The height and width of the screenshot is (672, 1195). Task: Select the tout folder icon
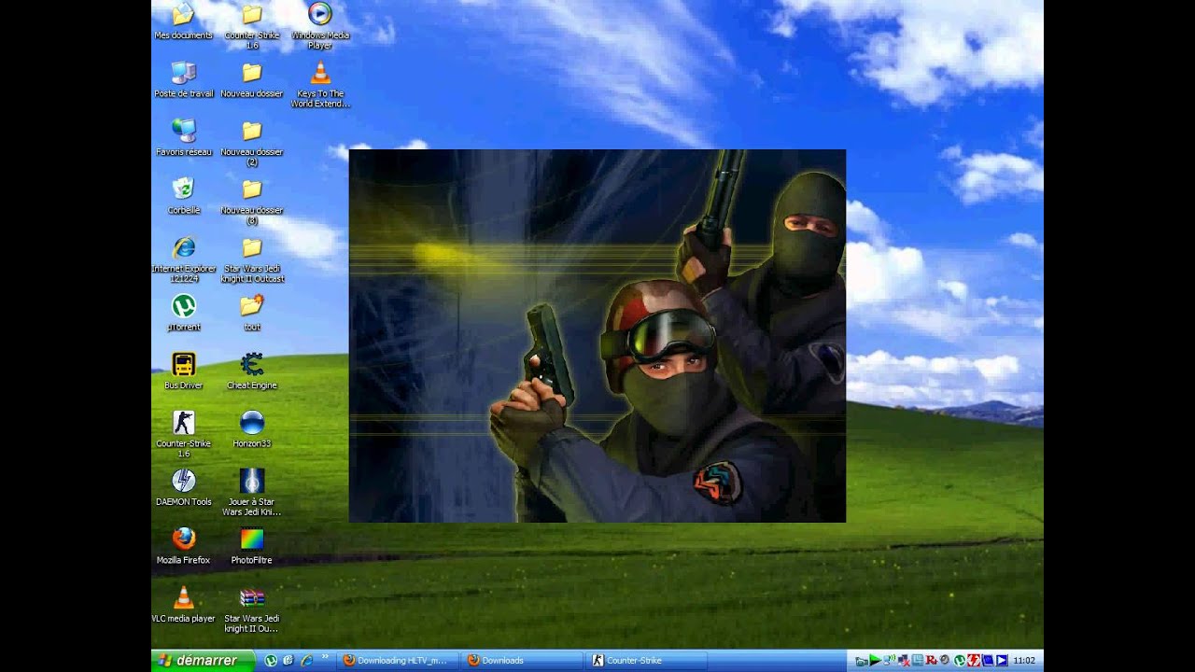coord(252,313)
